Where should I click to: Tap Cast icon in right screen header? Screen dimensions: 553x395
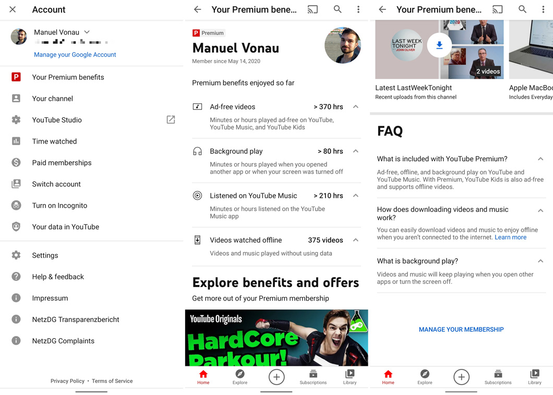coord(497,9)
